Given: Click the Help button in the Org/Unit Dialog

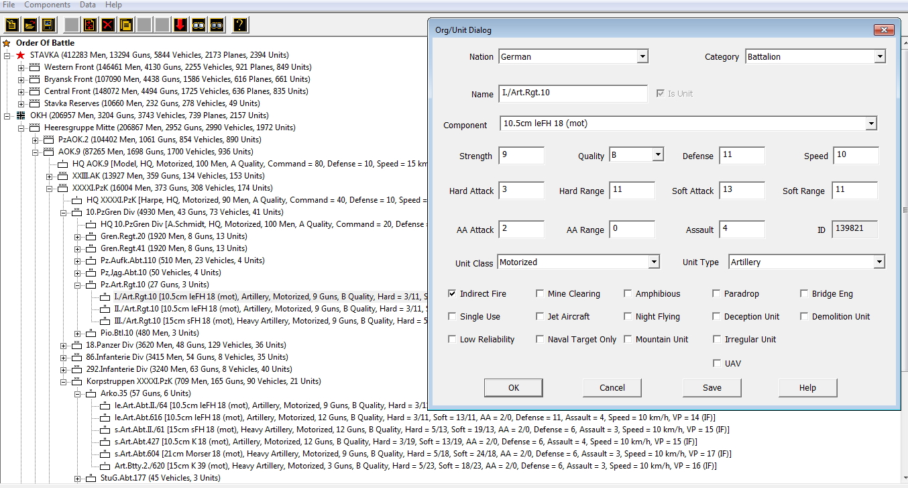Looking at the screenshot, I should point(808,388).
